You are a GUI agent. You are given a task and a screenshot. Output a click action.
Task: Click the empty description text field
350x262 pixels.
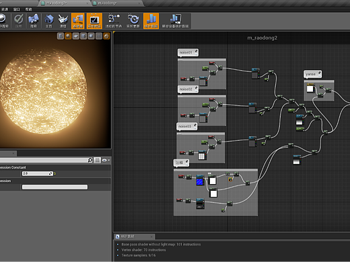(x=55, y=187)
